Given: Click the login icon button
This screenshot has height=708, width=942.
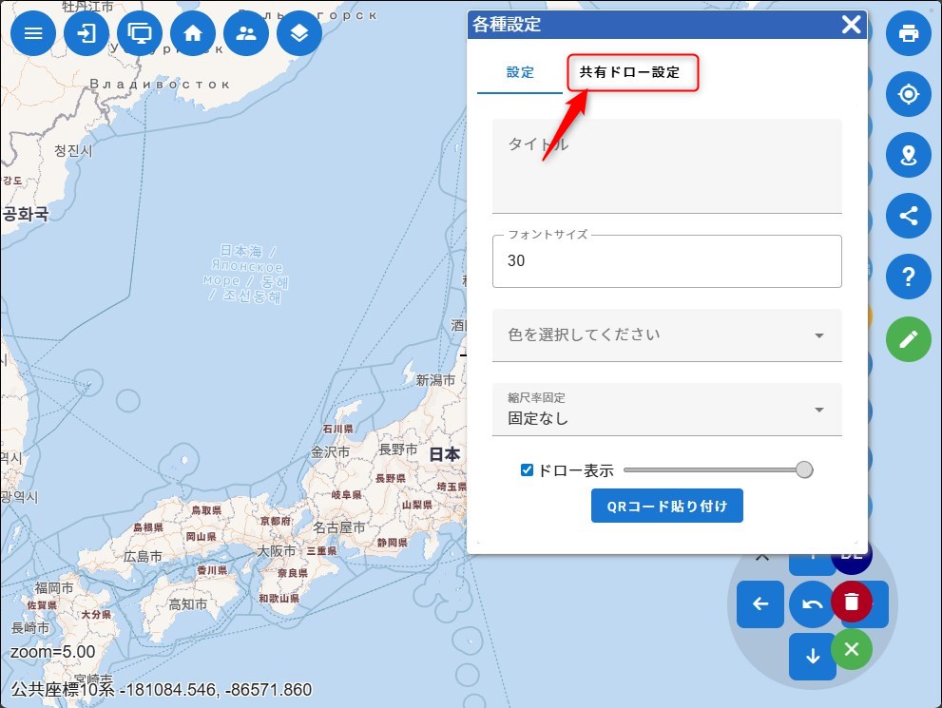Looking at the screenshot, I should point(87,33).
